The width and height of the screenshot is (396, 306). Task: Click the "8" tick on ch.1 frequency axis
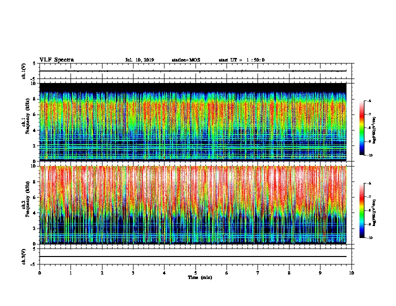tap(35, 99)
